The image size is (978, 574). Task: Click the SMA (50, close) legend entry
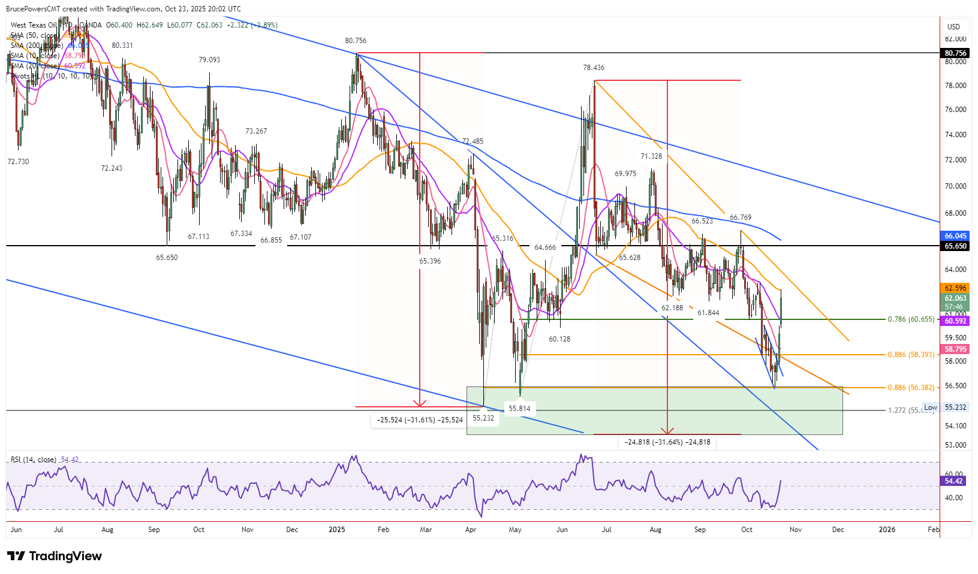tap(34, 35)
